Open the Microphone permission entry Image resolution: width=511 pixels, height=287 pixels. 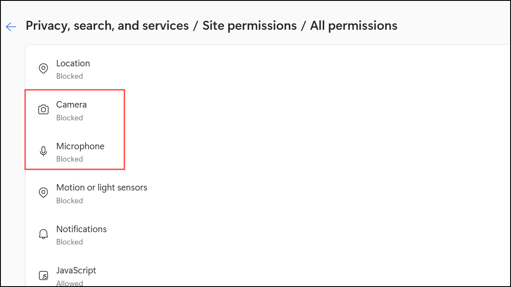pyautogui.click(x=268, y=152)
